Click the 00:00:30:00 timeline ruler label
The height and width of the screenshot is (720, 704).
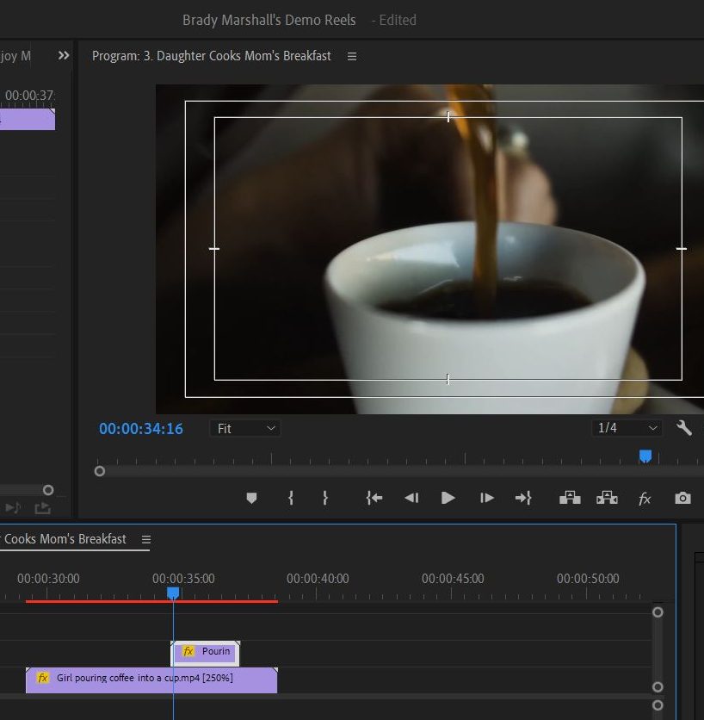[x=48, y=579]
